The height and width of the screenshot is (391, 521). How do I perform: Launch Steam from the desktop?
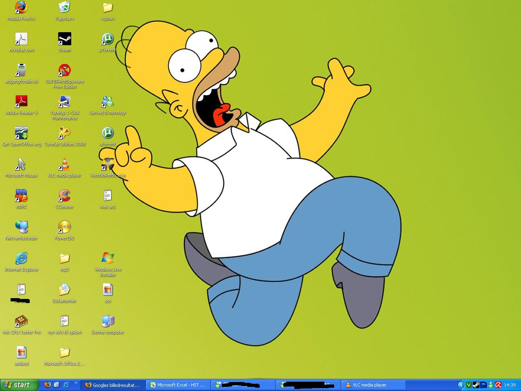(x=64, y=42)
